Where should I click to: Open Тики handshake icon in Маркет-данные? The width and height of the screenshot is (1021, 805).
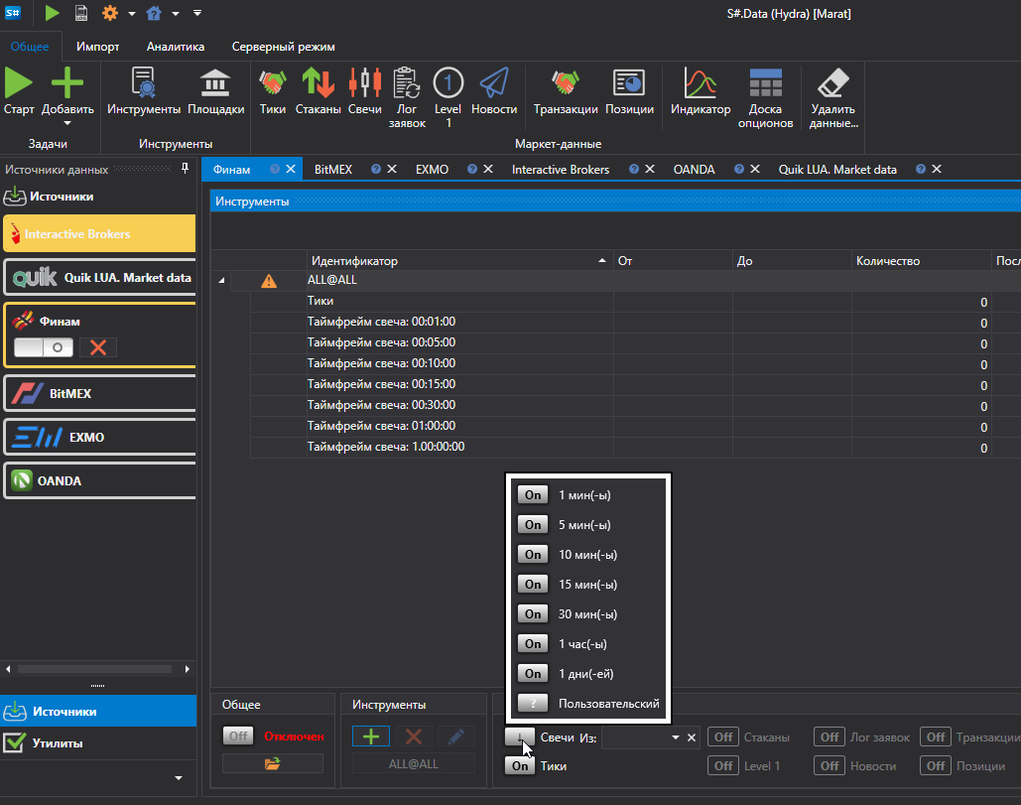272,83
